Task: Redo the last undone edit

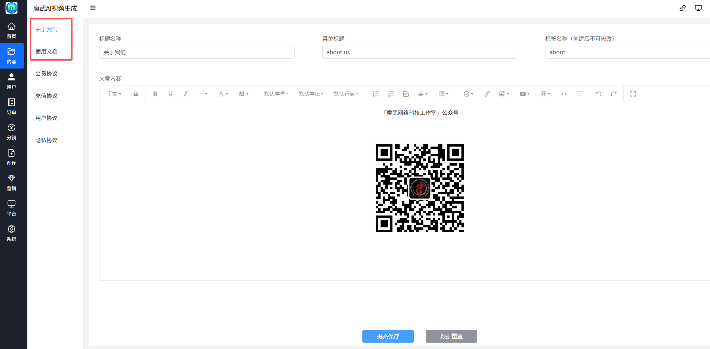Action: coord(613,94)
